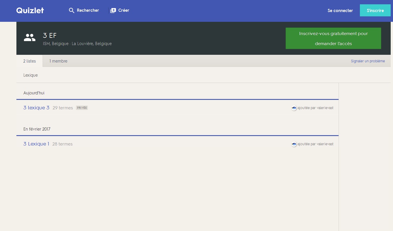Screen dimensions: 393x231
Task: Click valerievast username on the 3 lexique 3 row
Action: [x=325, y=108]
